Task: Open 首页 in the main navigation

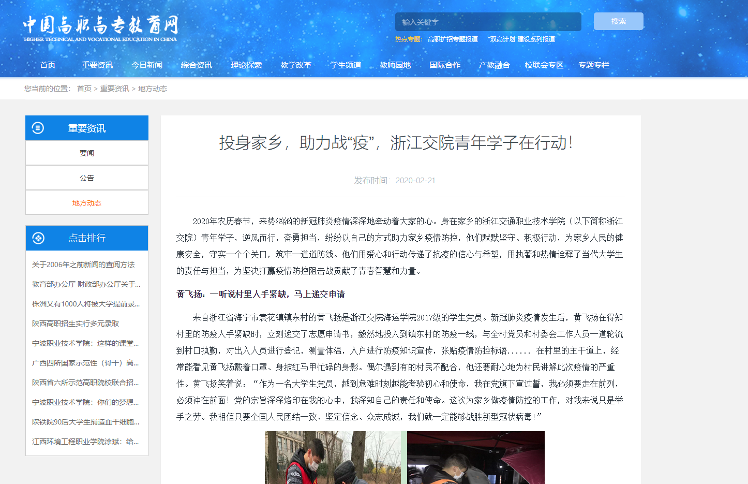Action: click(x=48, y=65)
